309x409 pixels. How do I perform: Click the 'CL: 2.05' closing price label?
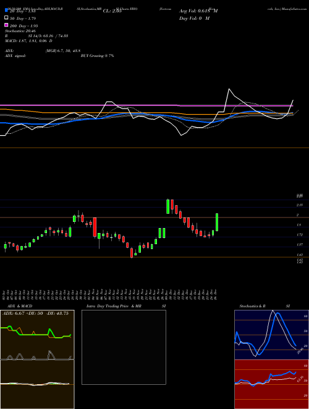coord(112,11)
